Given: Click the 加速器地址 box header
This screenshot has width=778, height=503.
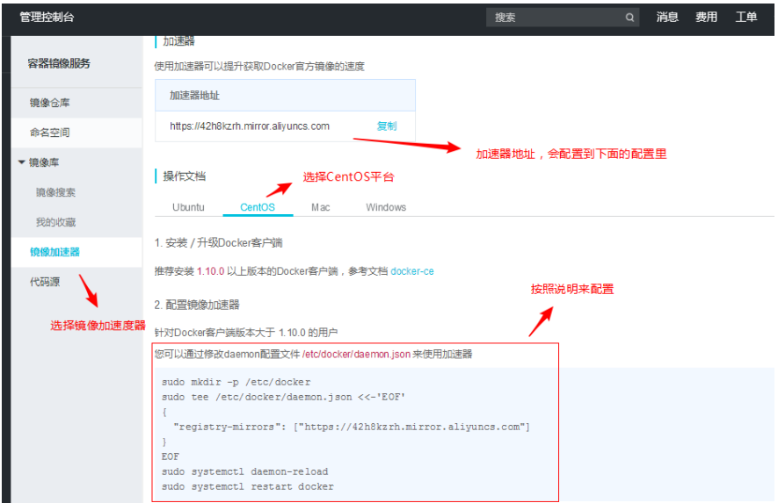Looking at the screenshot, I should [286, 95].
